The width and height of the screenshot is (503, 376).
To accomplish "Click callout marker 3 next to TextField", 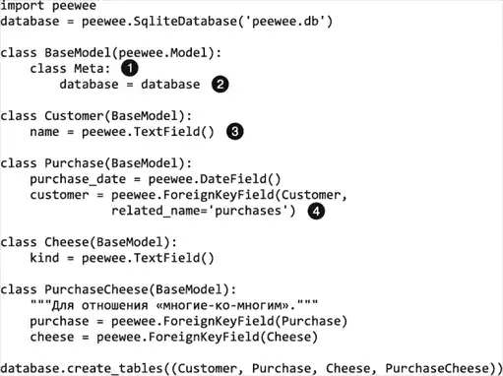I will 235,132.
